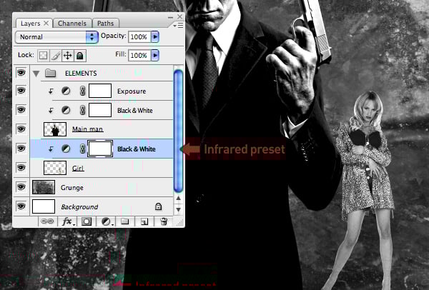Open the Normal blend mode dropdown

(x=57, y=37)
